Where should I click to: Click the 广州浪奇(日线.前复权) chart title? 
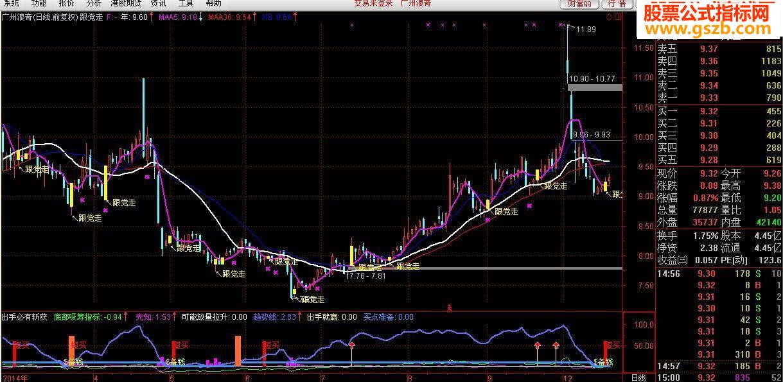pyautogui.click(x=40, y=17)
